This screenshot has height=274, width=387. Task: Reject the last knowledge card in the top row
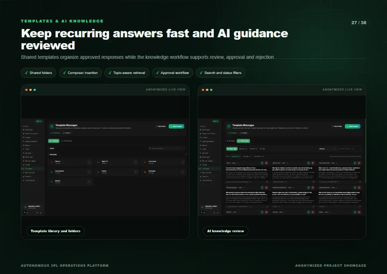(359, 163)
